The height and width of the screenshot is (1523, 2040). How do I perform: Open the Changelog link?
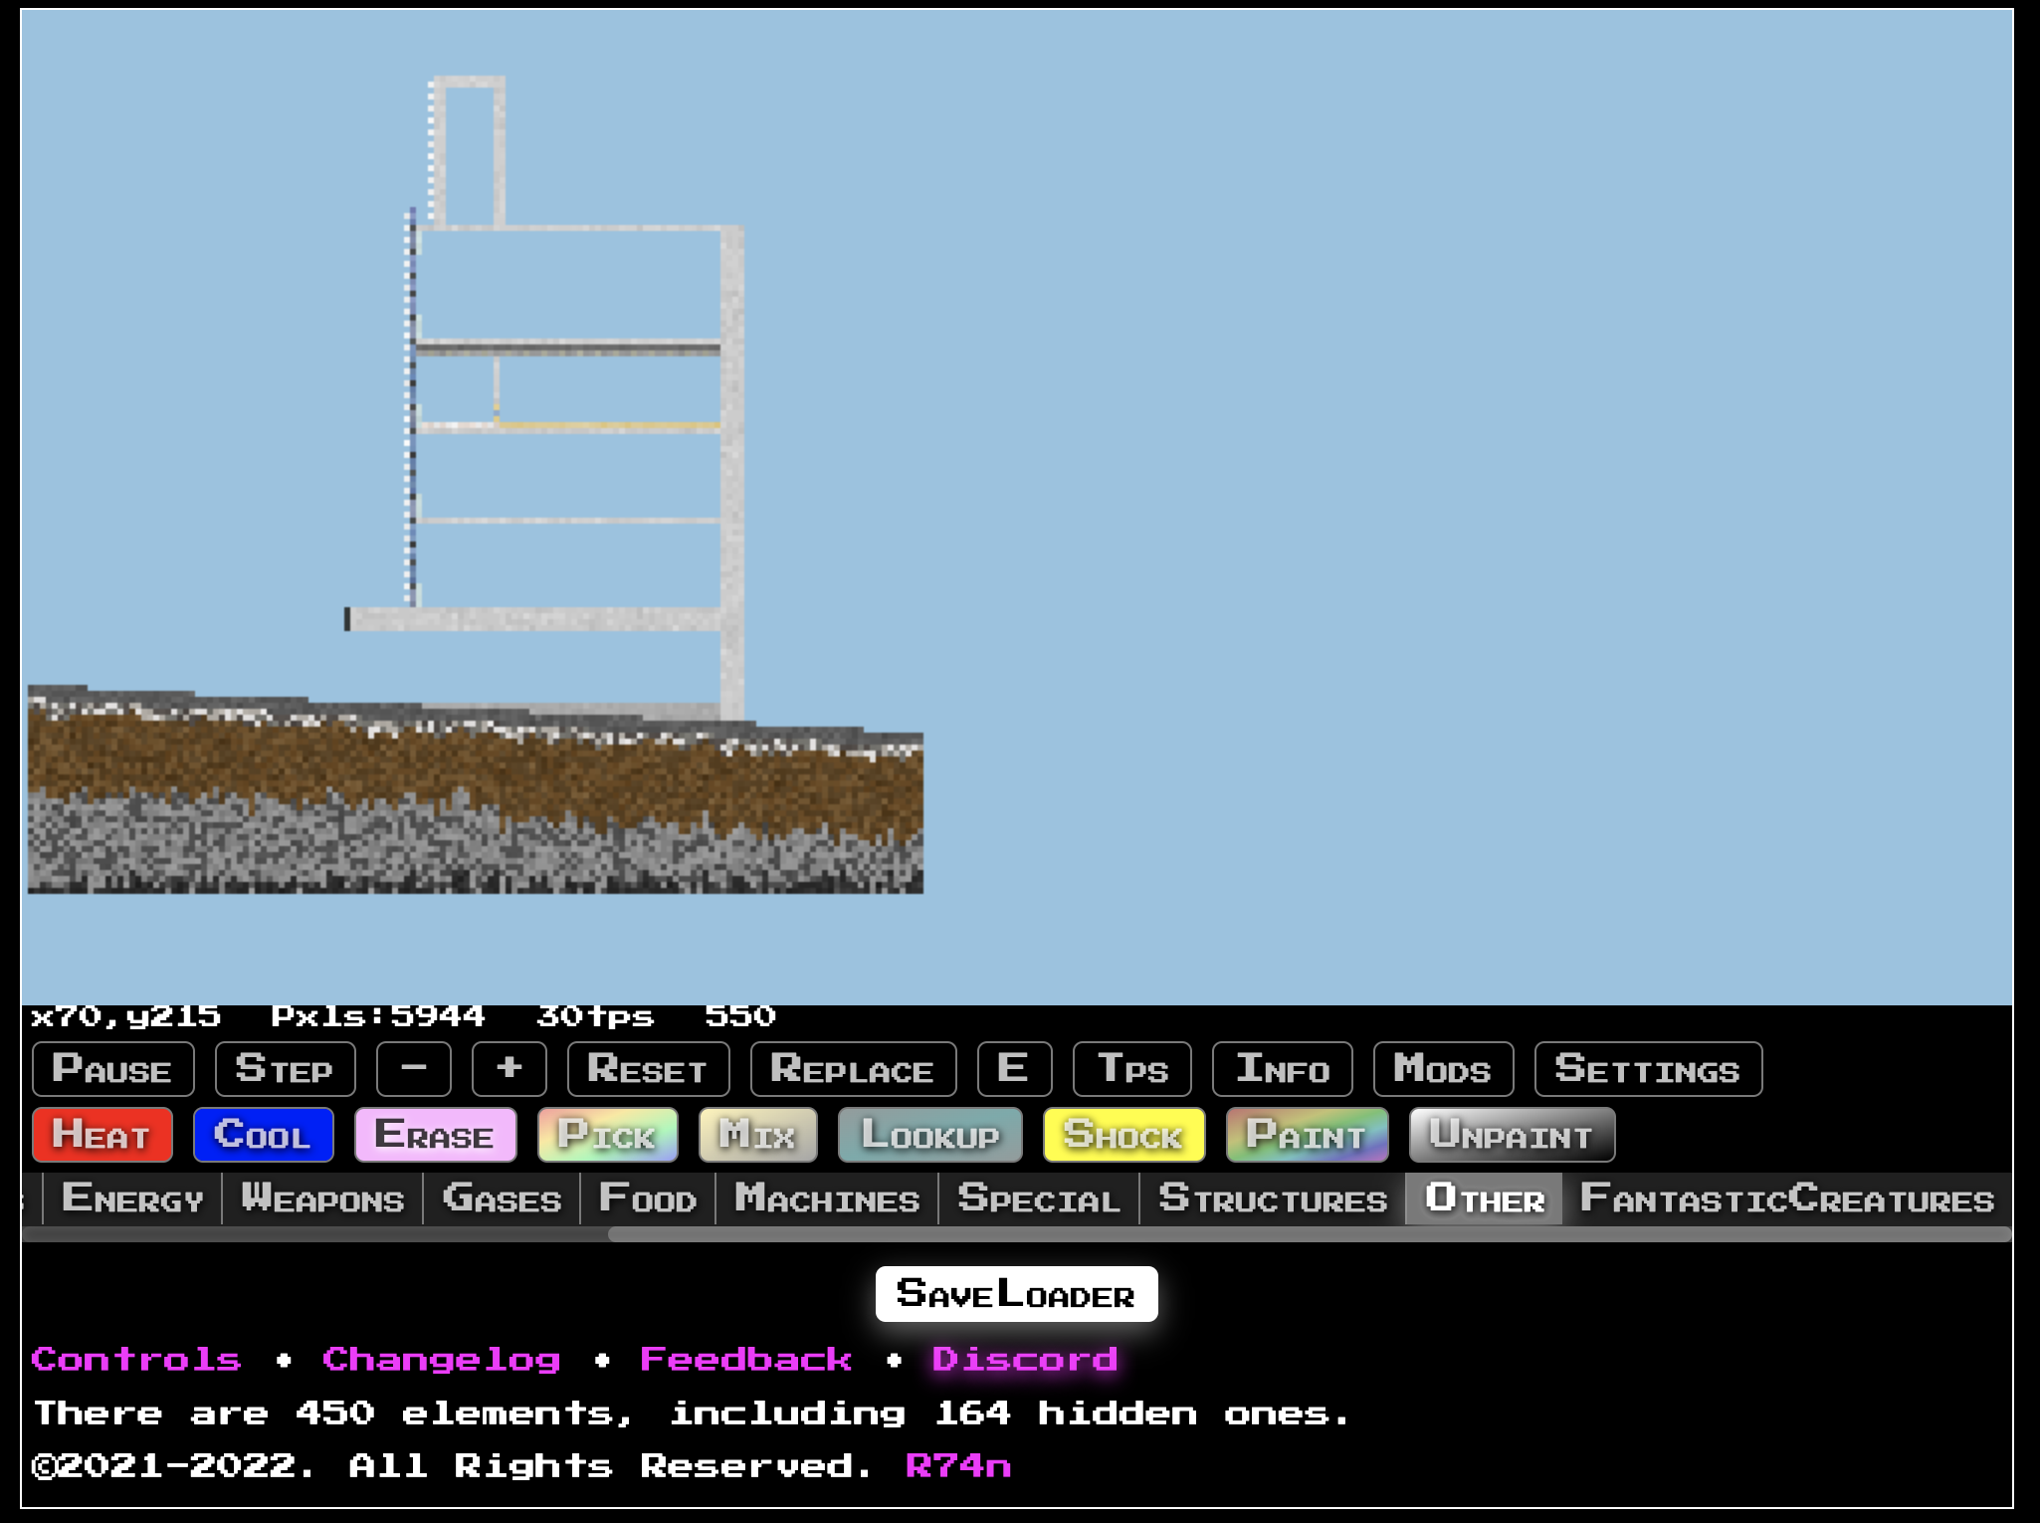click(442, 1359)
